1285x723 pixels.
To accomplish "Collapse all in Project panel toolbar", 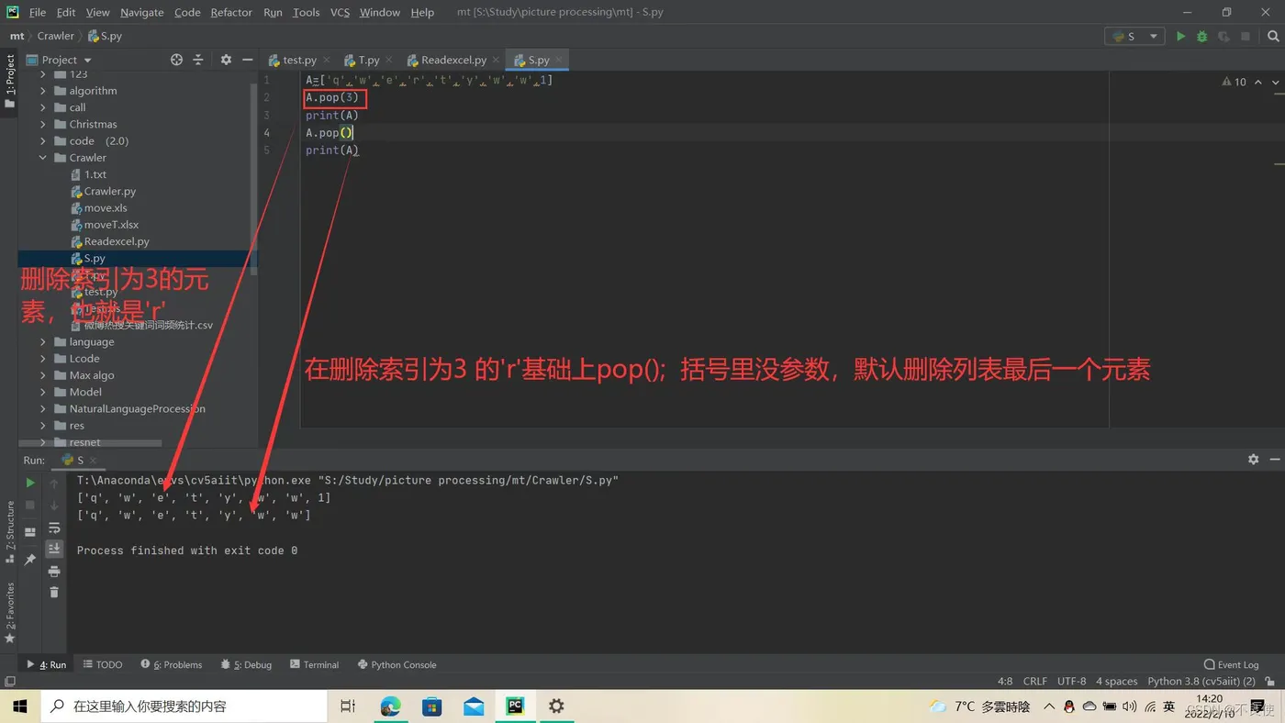I will [198, 60].
